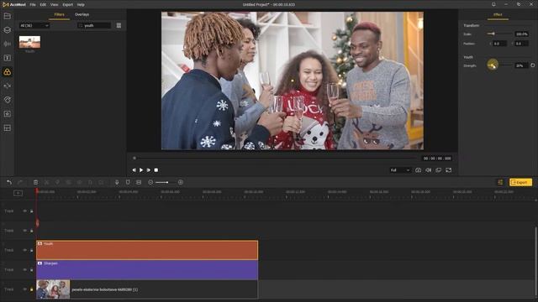
Task: Zoom in the timeline with the plus icon
Action: click(x=181, y=182)
